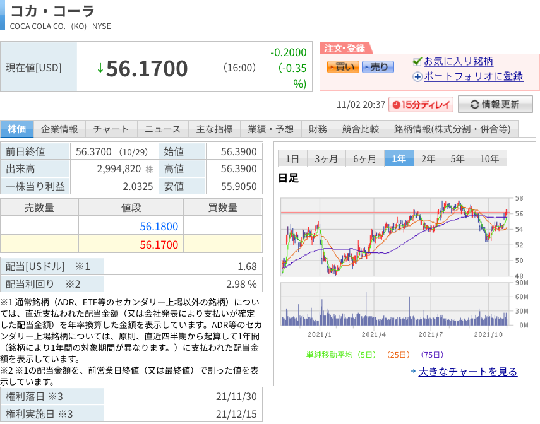The width and height of the screenshot is (540, 424).
Task: Select the 1年 chart range
Action: (x=399, y=158)
